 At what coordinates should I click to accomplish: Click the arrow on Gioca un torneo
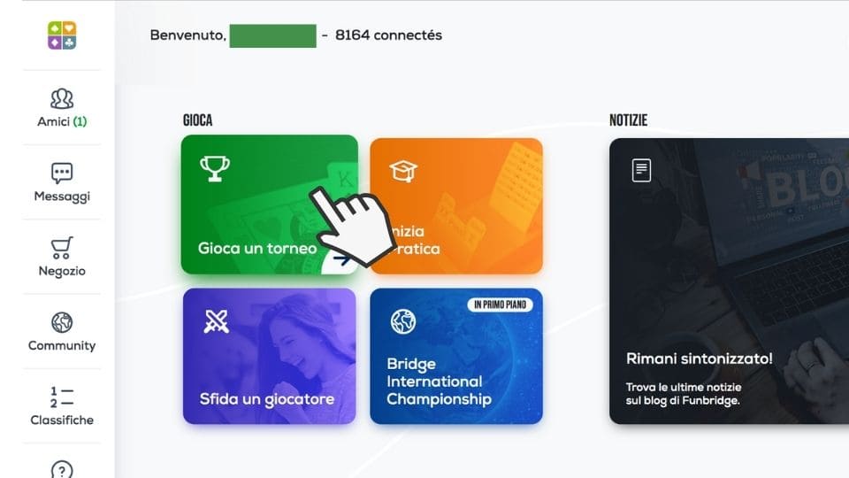[x=341, y=260]
